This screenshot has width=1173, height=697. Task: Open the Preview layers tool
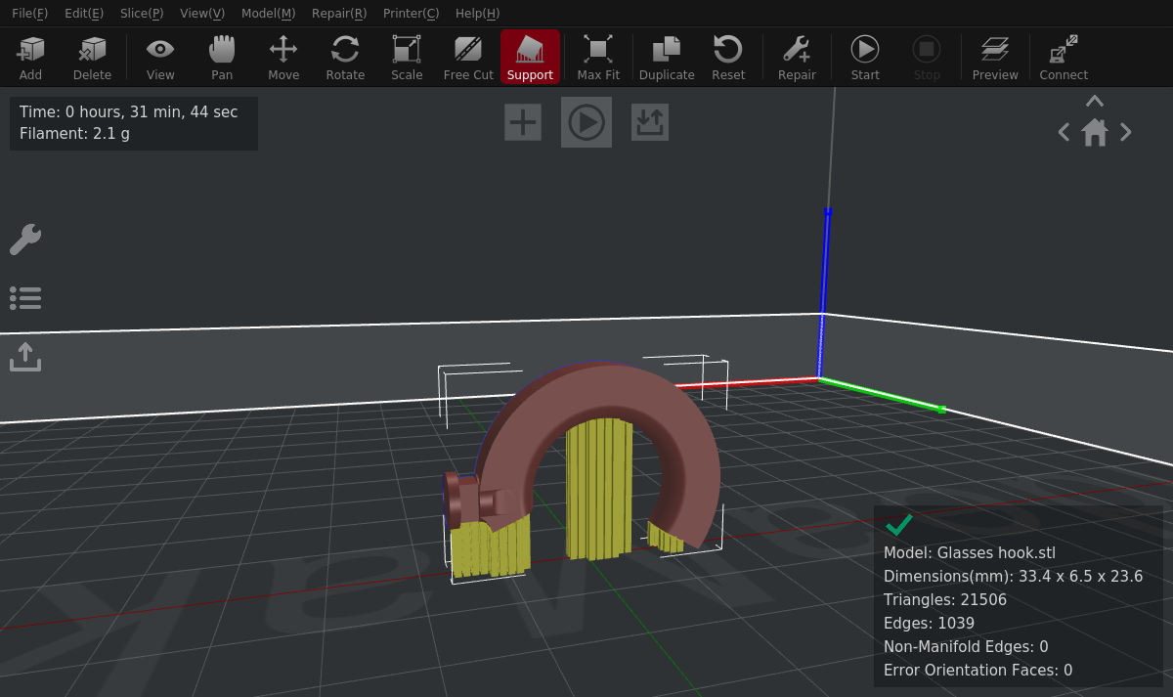[995, 57]
